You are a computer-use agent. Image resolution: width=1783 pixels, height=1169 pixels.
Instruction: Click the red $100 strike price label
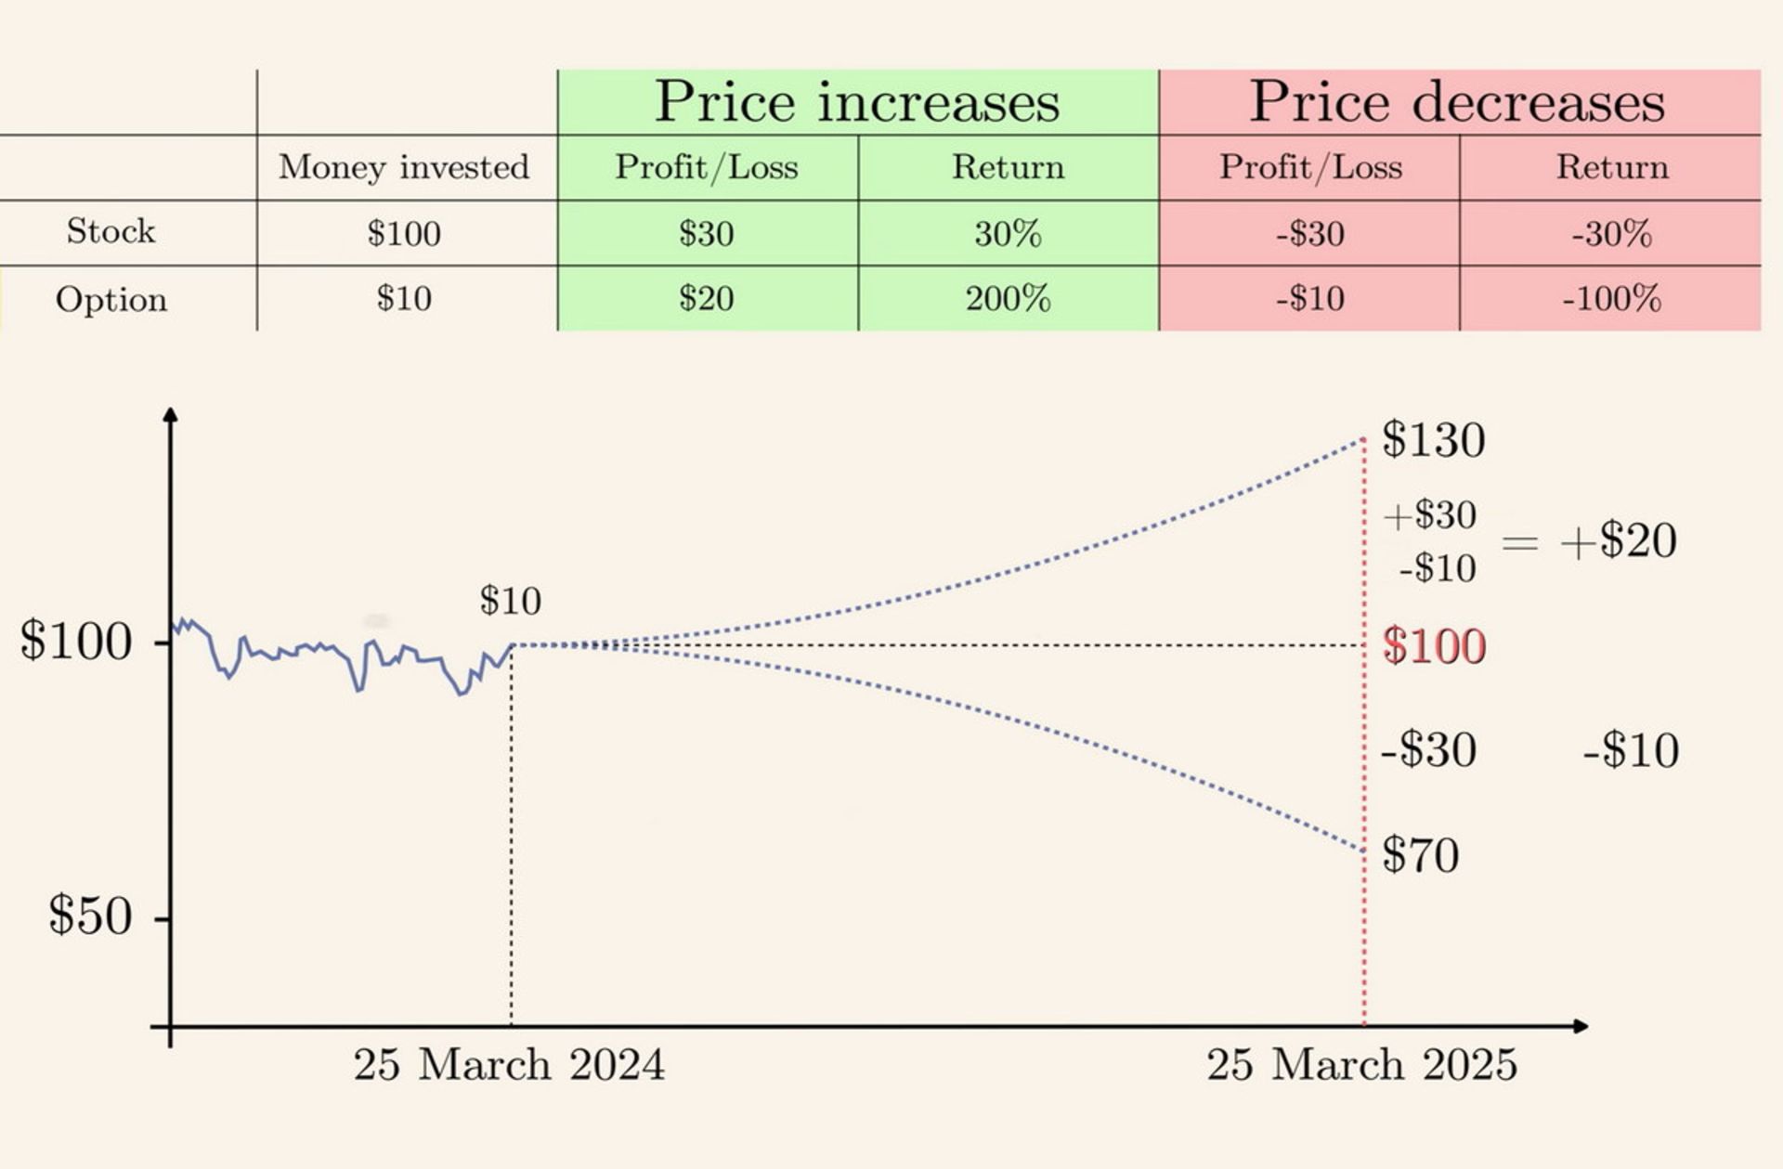point(1434,646)
